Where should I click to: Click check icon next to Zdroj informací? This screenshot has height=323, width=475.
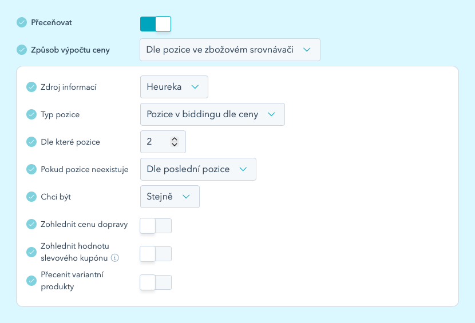31,87
